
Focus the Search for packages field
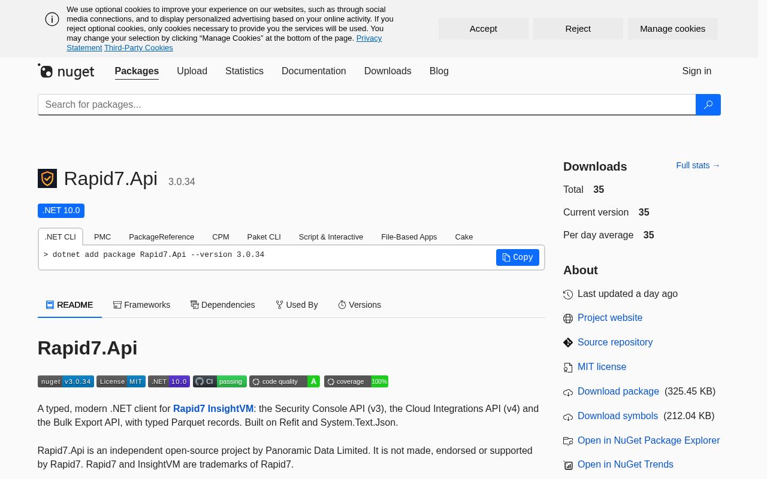tap(367, 104)
